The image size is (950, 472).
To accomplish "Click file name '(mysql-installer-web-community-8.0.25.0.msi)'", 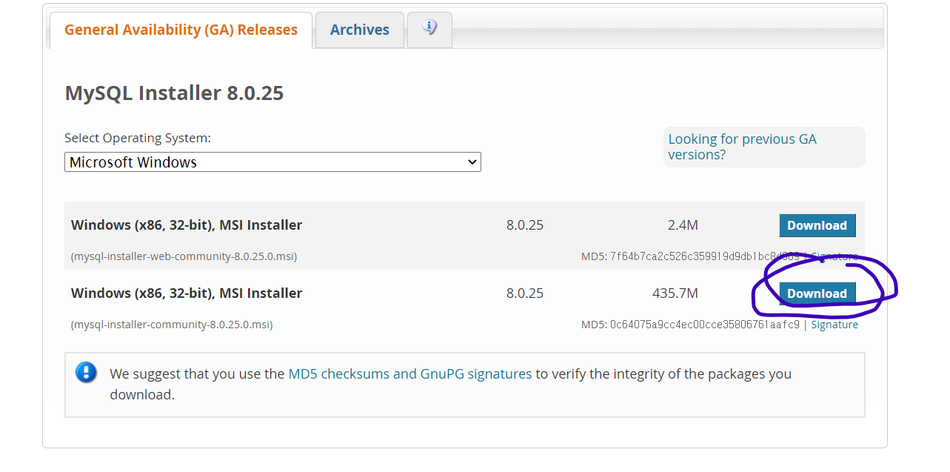I will [184, 256].
